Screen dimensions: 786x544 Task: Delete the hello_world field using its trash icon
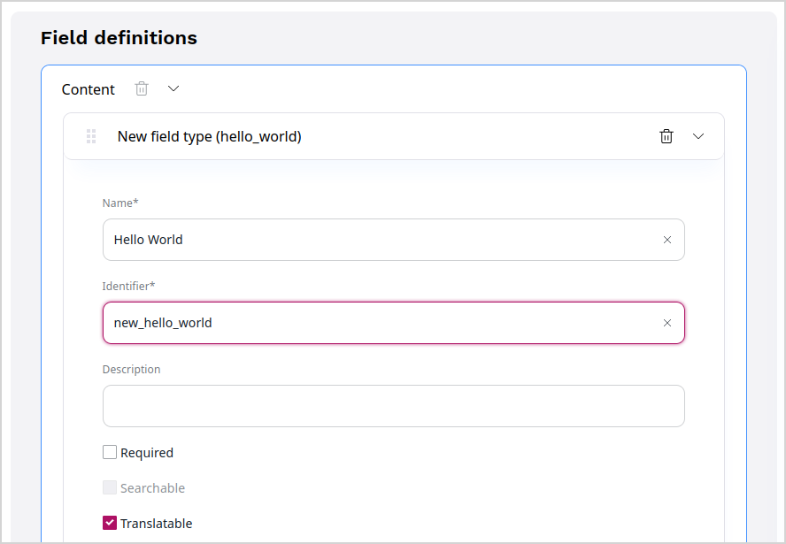point(667,136)
